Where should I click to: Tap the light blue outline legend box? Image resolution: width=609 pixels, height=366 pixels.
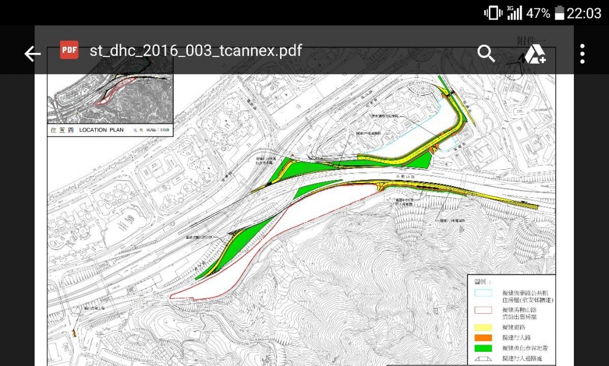pyautogui.click(x=483, y=293)
